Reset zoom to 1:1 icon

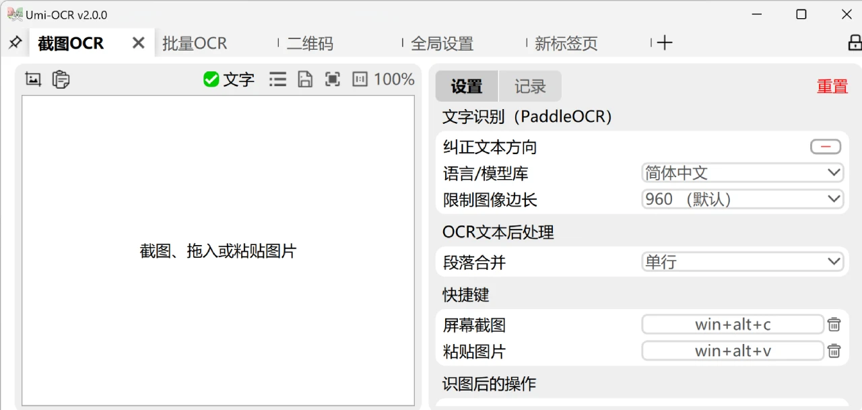pos(360,79)
